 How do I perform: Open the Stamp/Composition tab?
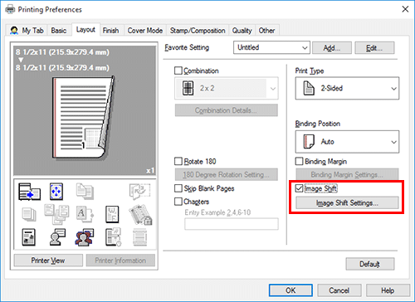198,31
